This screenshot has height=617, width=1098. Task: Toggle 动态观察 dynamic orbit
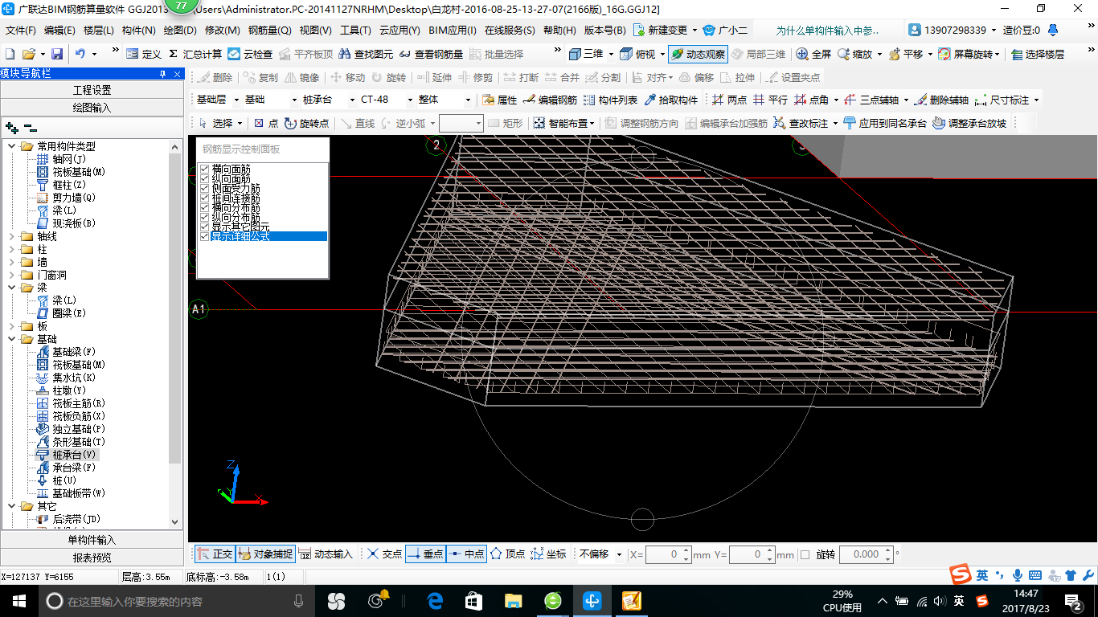[698, 54]
